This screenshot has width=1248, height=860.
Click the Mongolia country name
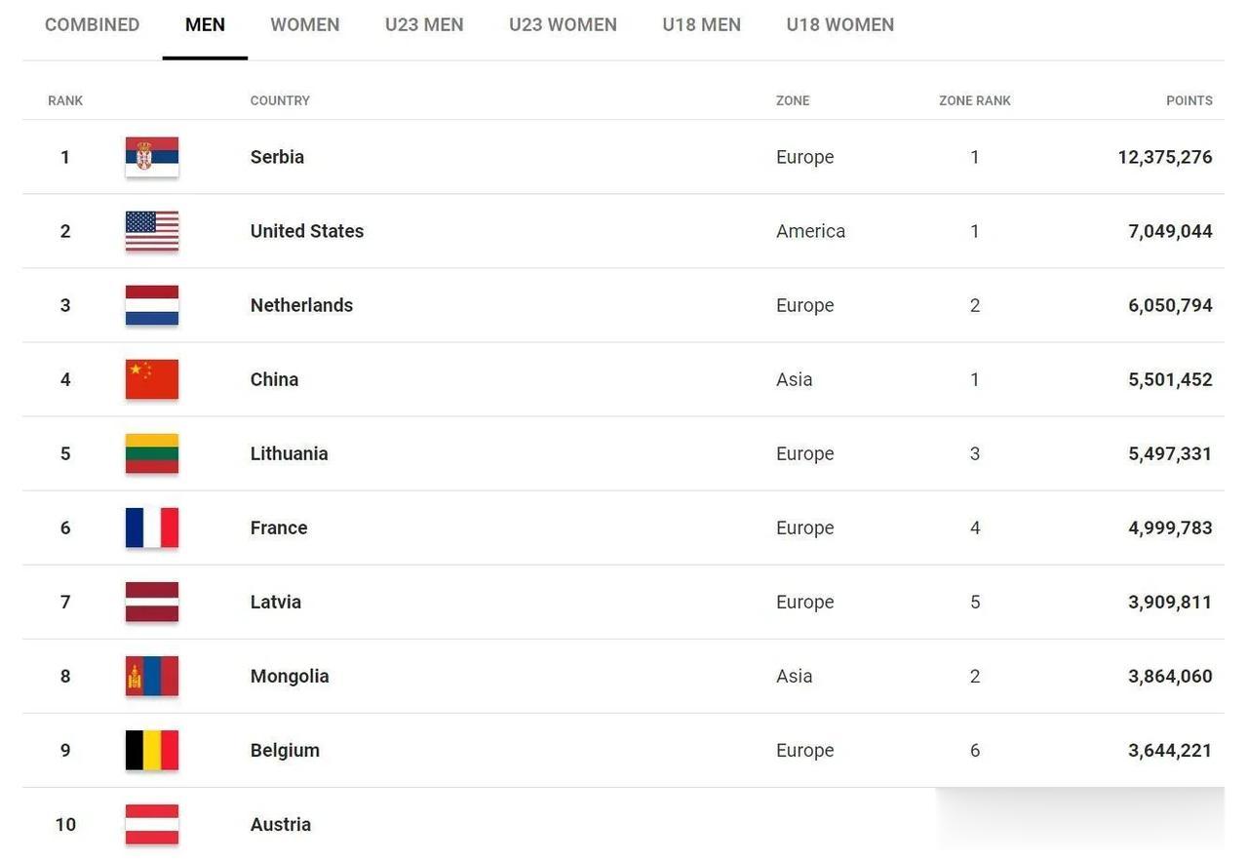290,676
